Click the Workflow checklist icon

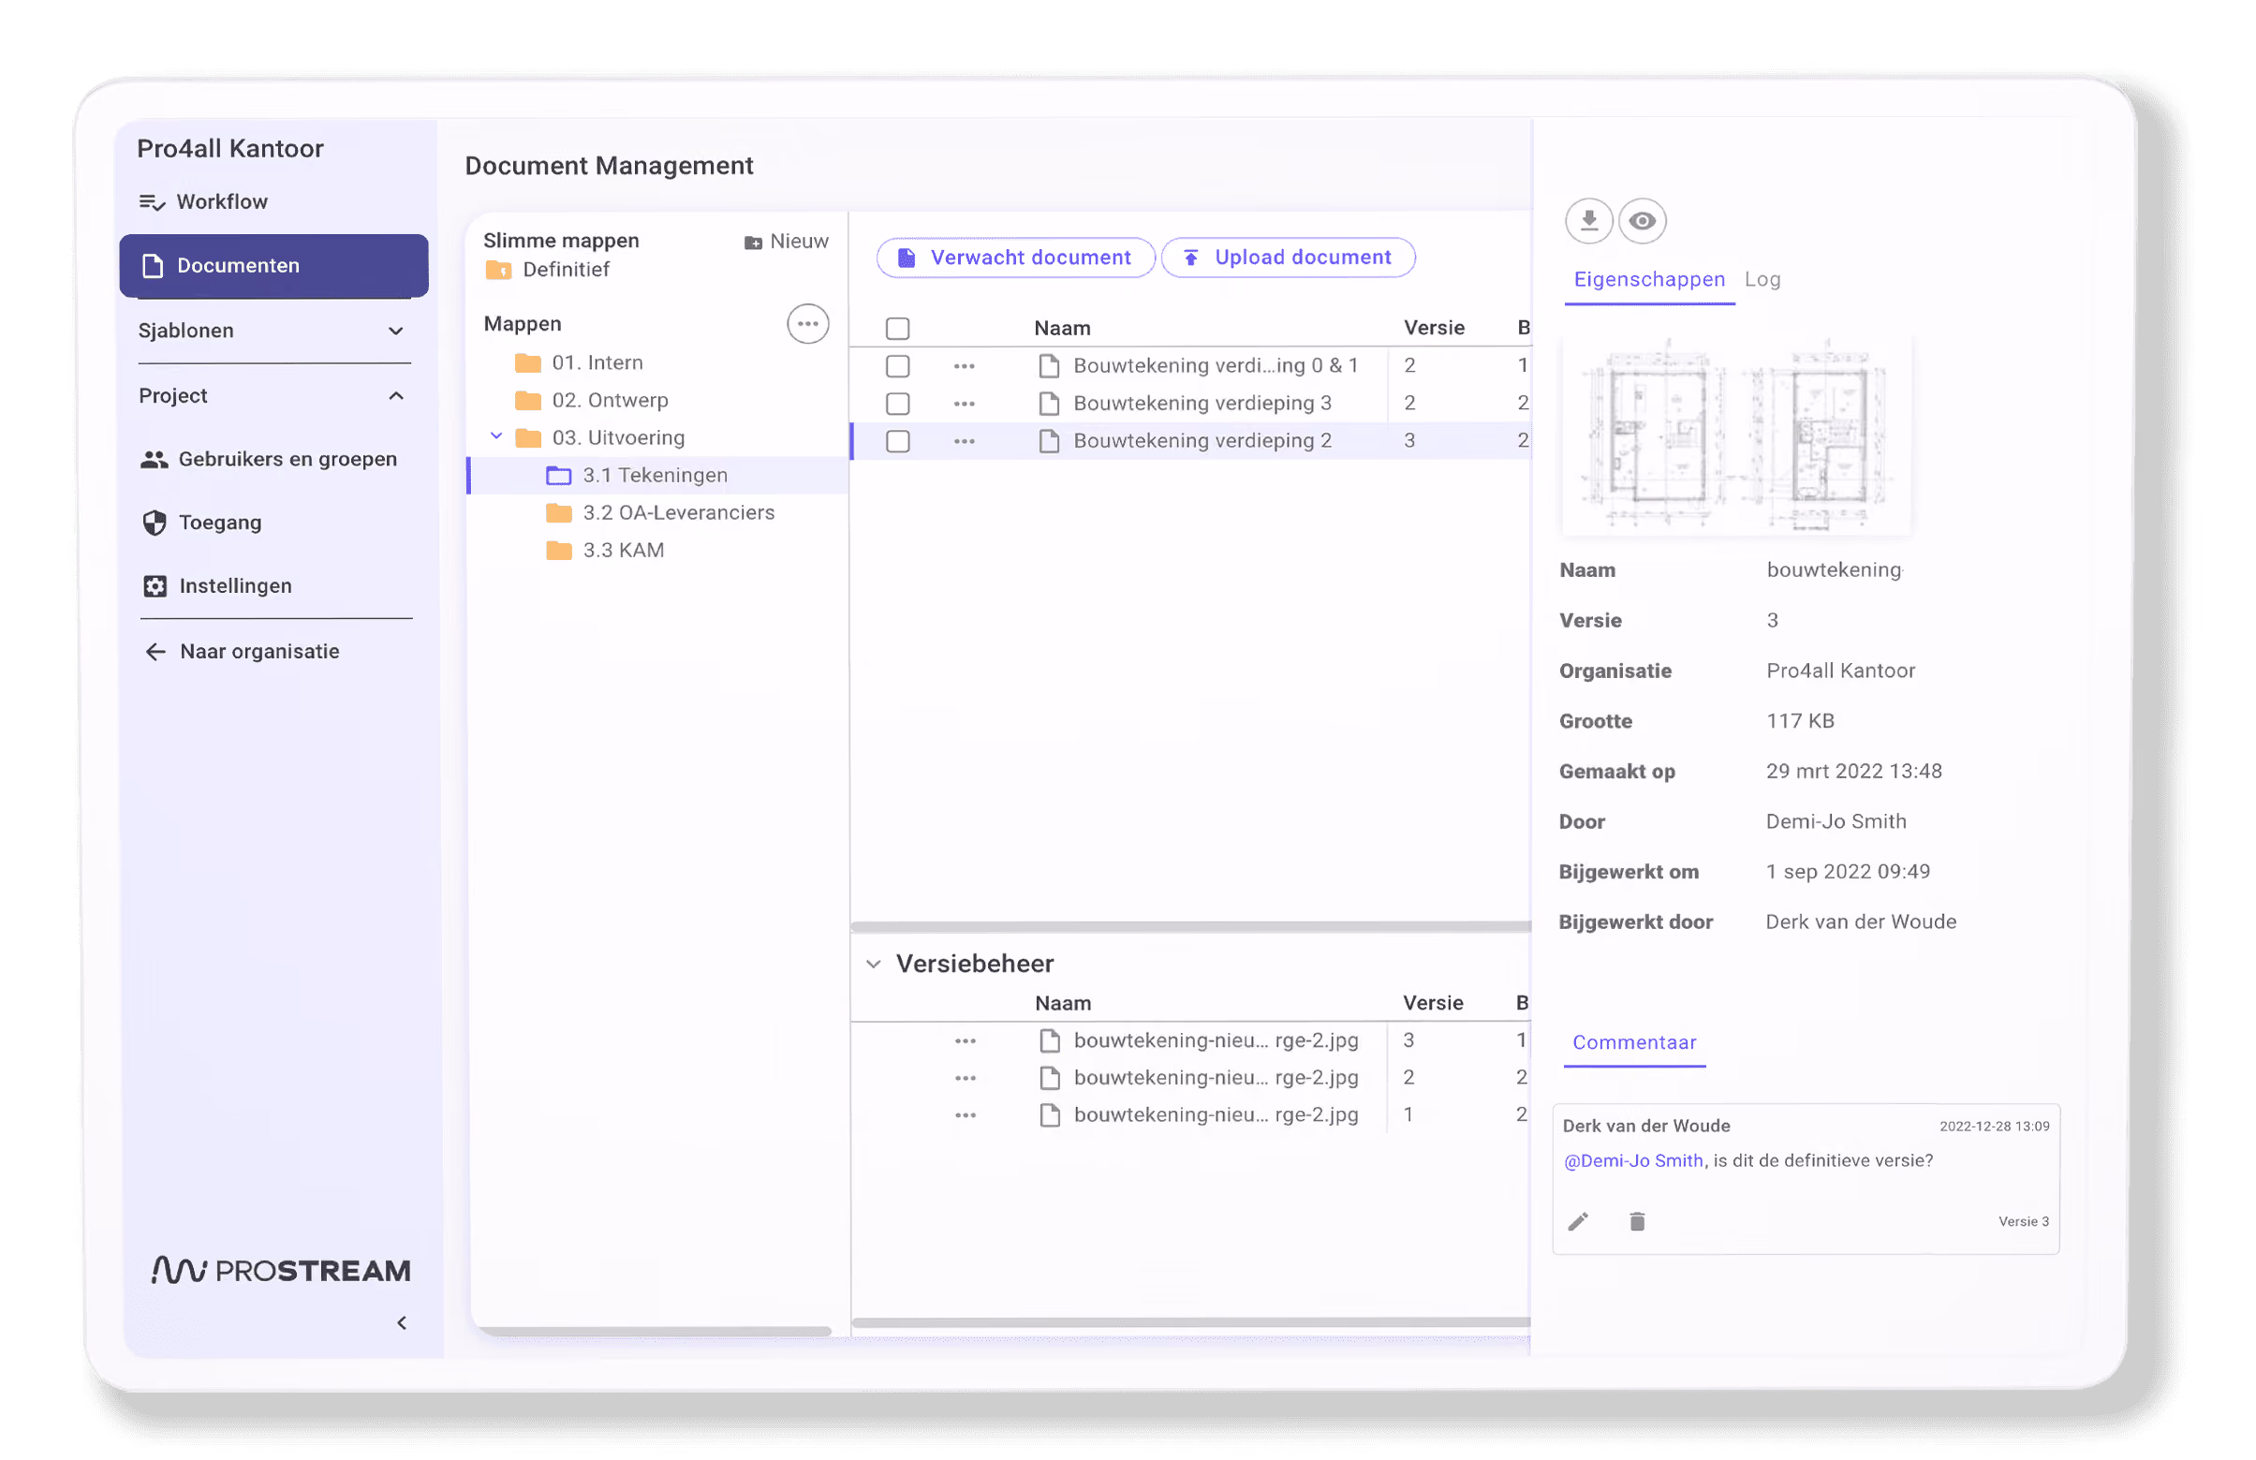point(152,202)
